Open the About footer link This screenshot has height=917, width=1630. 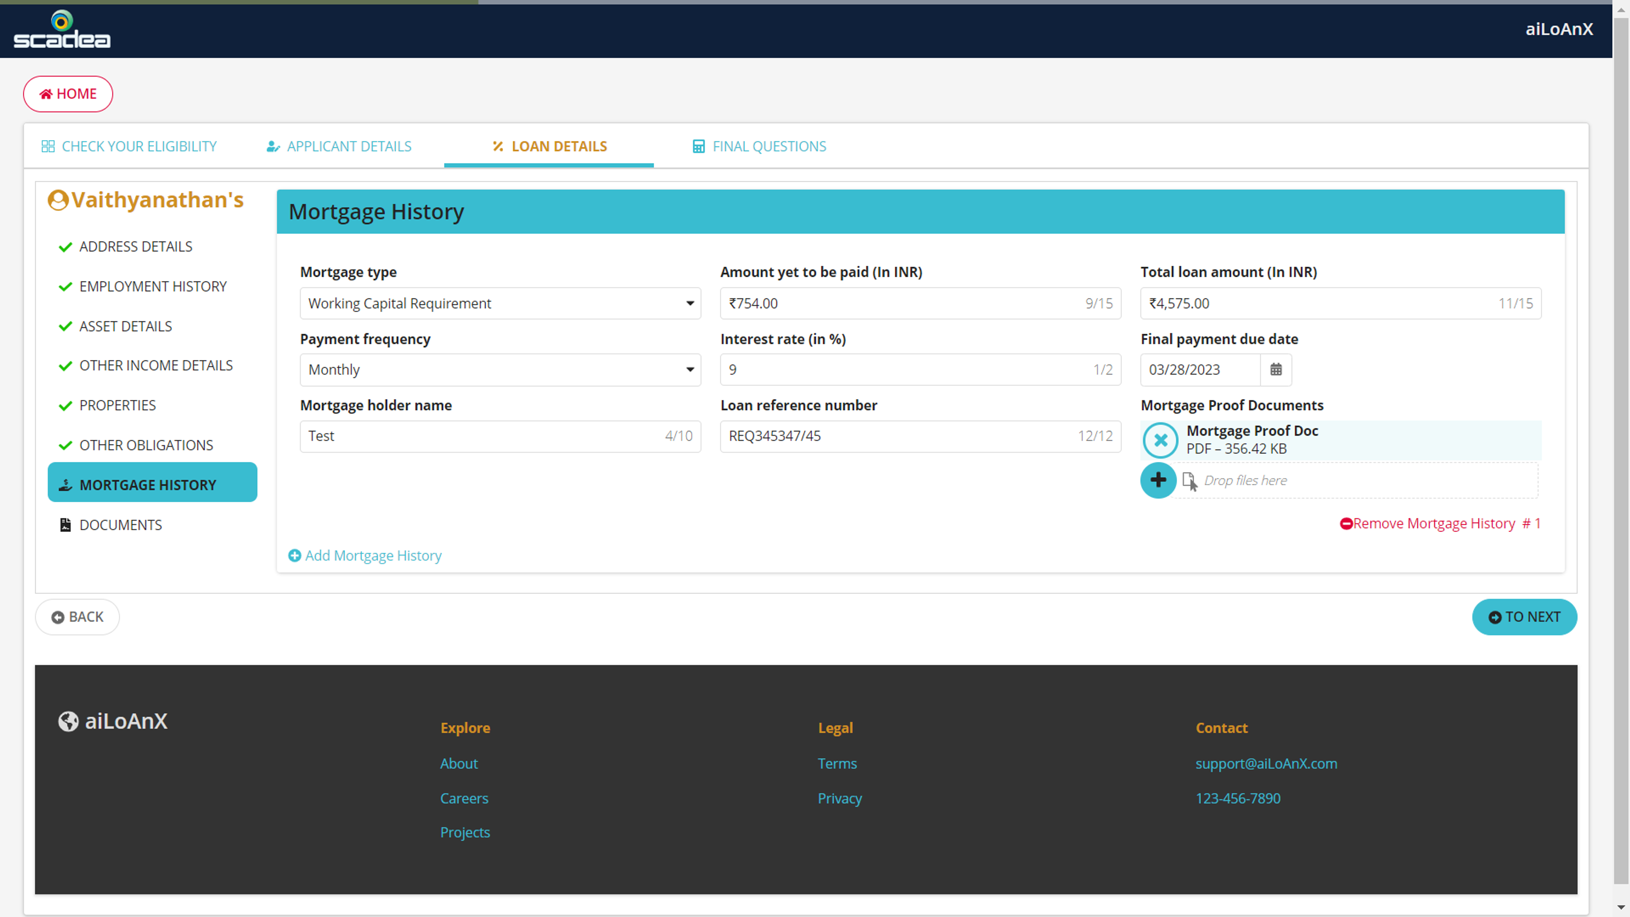(459, 763)
